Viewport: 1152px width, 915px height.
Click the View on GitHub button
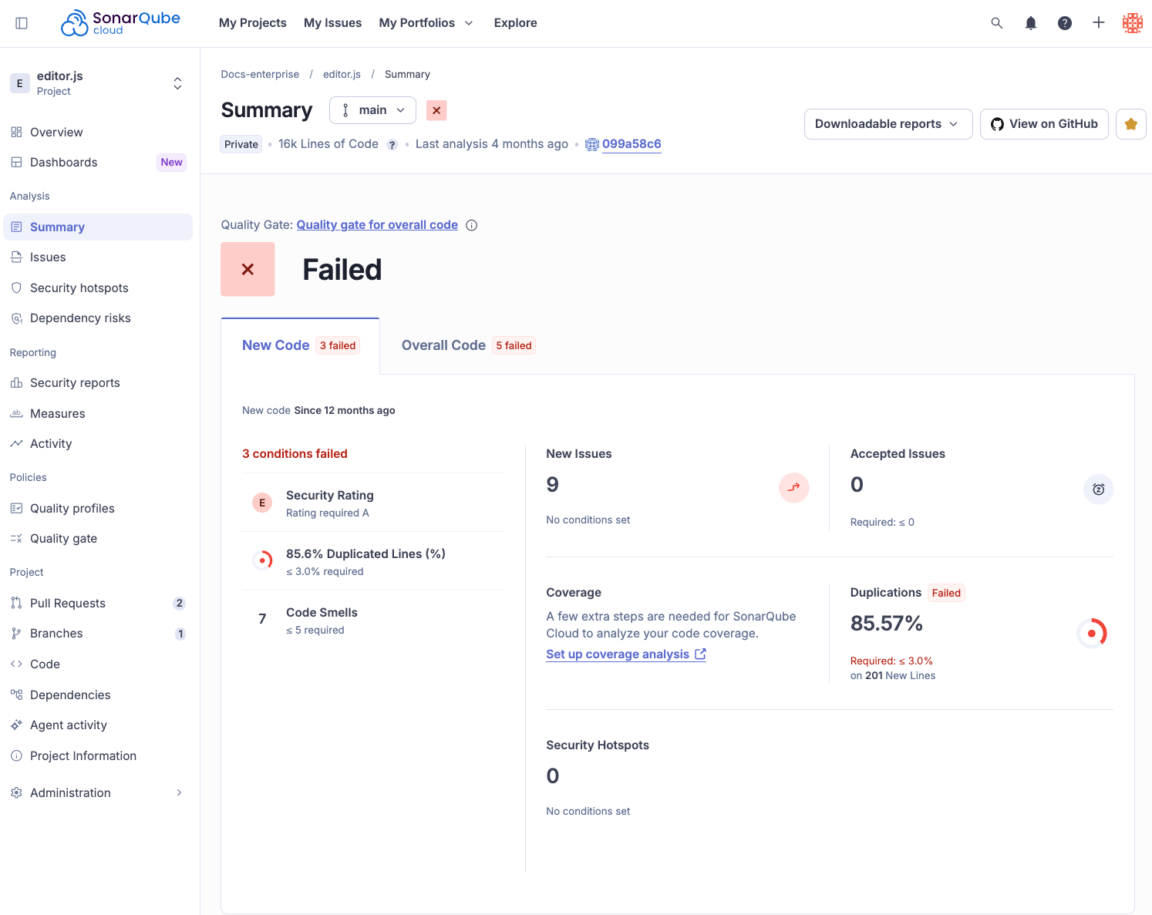click(1044, 124)
